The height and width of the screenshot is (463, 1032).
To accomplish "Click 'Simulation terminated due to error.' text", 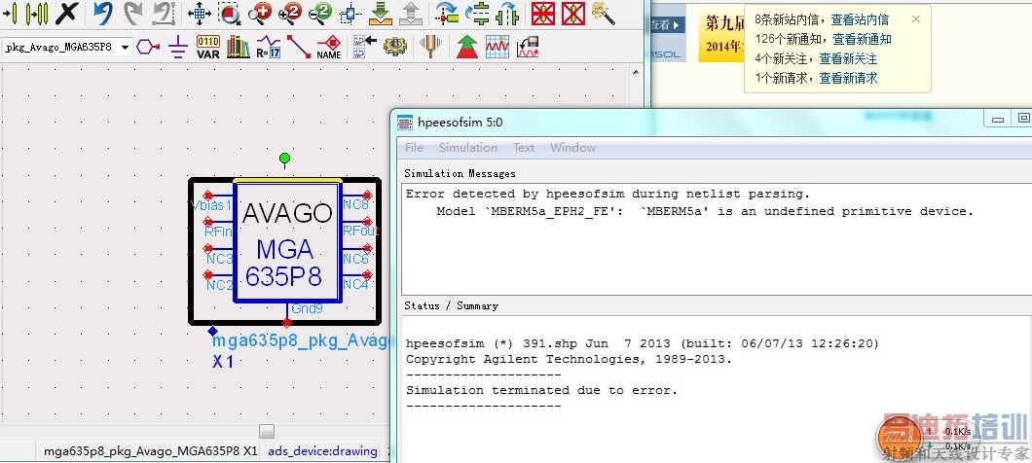I will (x=541, y=391).
